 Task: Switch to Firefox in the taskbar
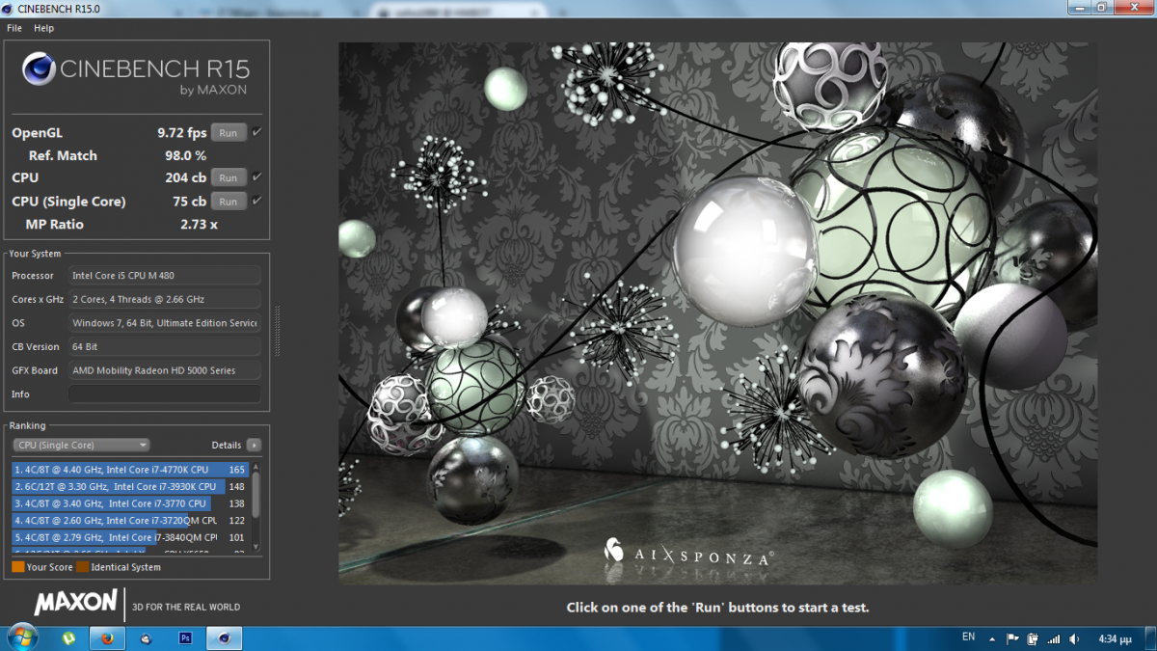tap(107, 637)
